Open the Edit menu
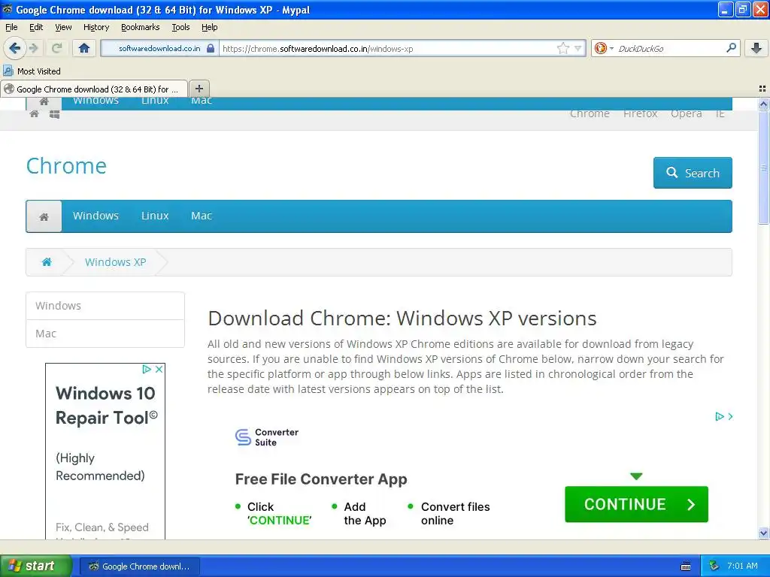Screen dimensions: 770x577 tap(36, 27)
